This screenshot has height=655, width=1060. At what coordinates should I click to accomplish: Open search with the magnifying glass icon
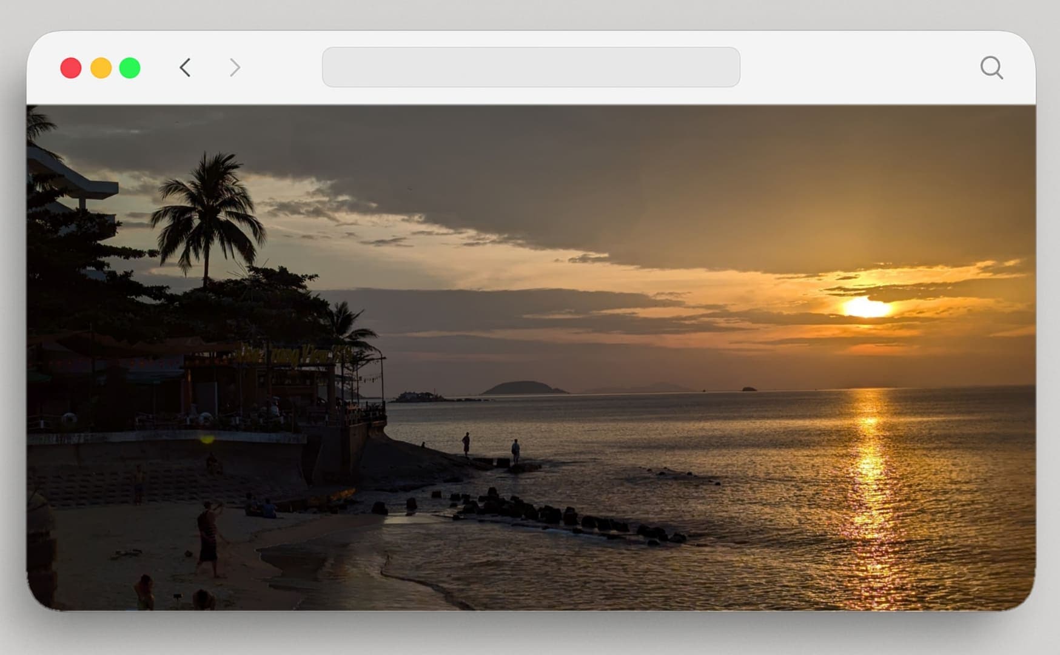tap(991, 67)
